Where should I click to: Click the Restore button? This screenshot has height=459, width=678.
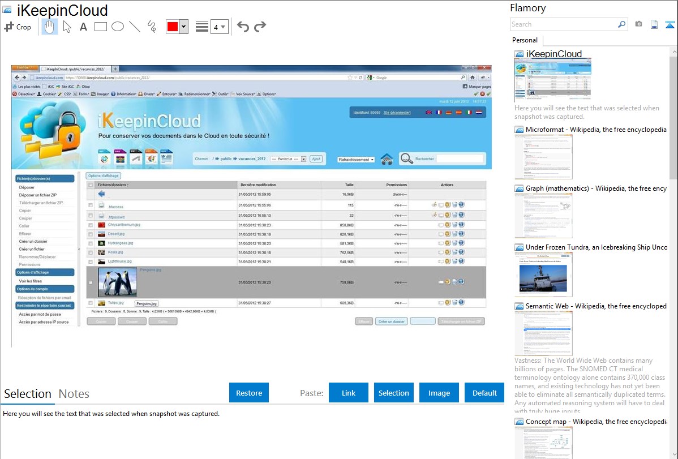coord(249,393)
